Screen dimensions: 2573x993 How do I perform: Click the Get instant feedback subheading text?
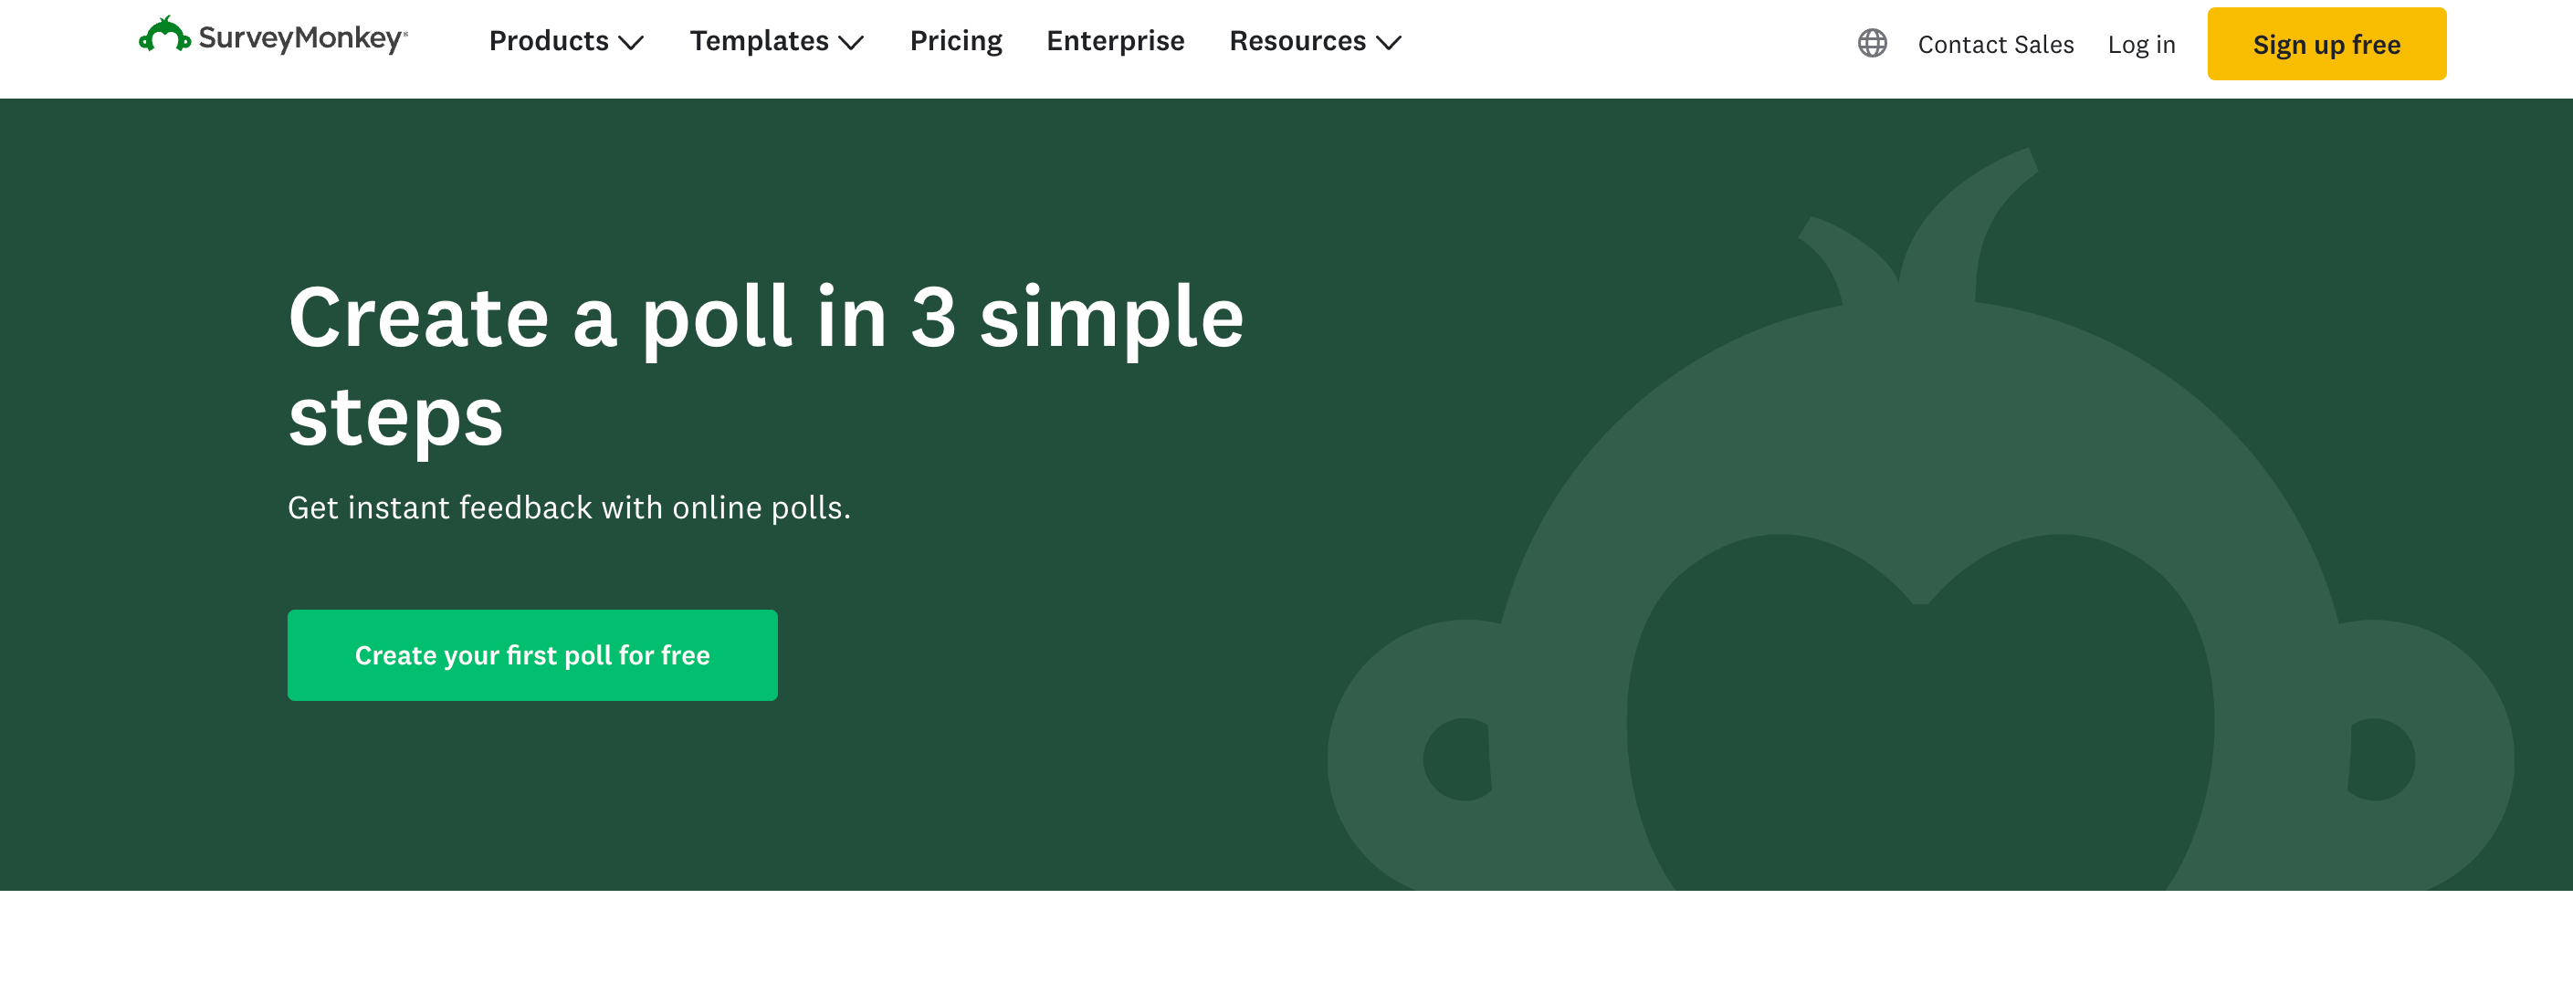coord(568,508)
